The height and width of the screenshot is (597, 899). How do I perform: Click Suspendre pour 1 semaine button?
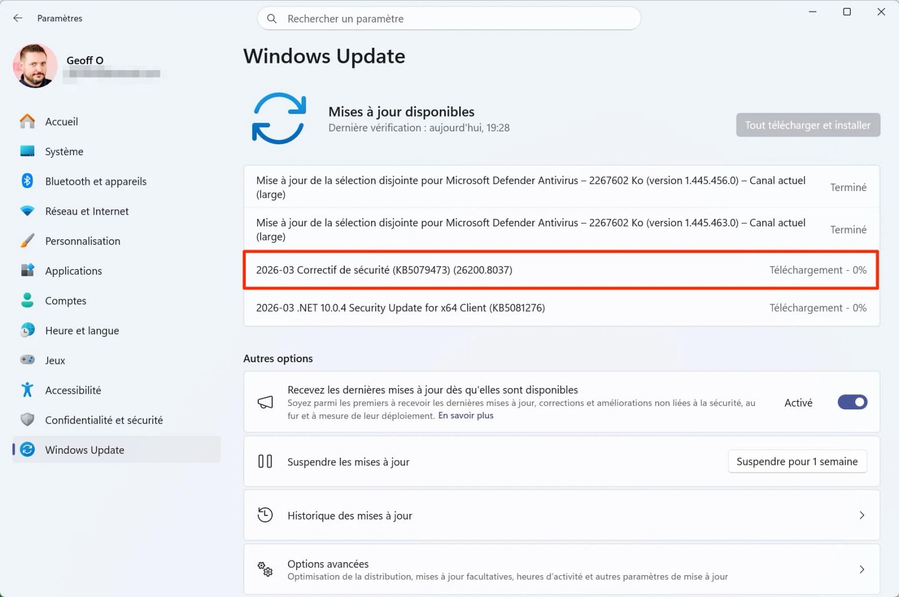pos(797,462)
